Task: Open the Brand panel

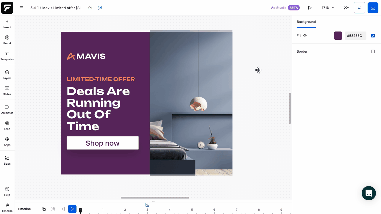Action: [x=7, y=40]
